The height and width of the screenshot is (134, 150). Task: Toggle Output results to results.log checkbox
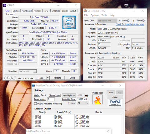pos(35,104)
